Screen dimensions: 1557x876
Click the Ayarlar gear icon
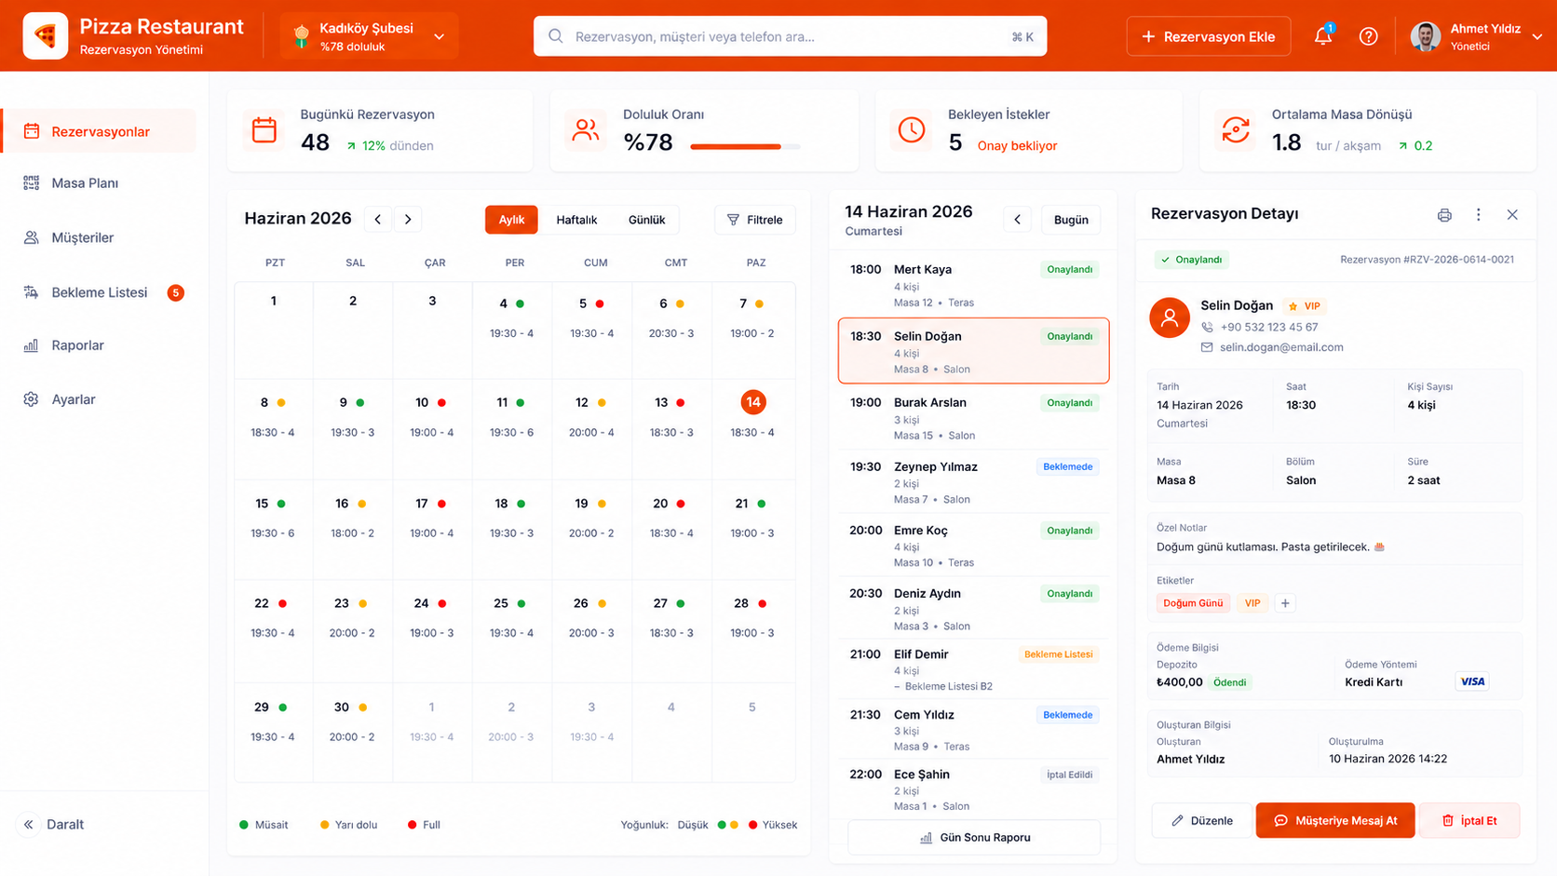pos(31,399)
